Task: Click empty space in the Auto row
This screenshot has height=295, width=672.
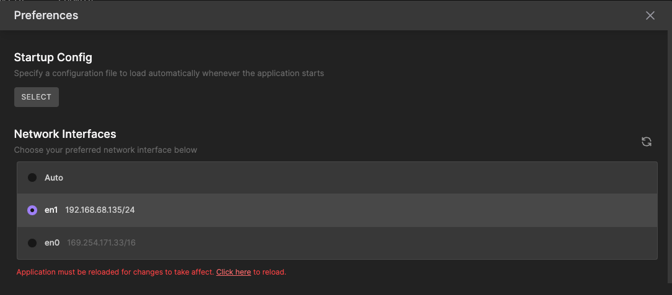Action: [372, 177]
